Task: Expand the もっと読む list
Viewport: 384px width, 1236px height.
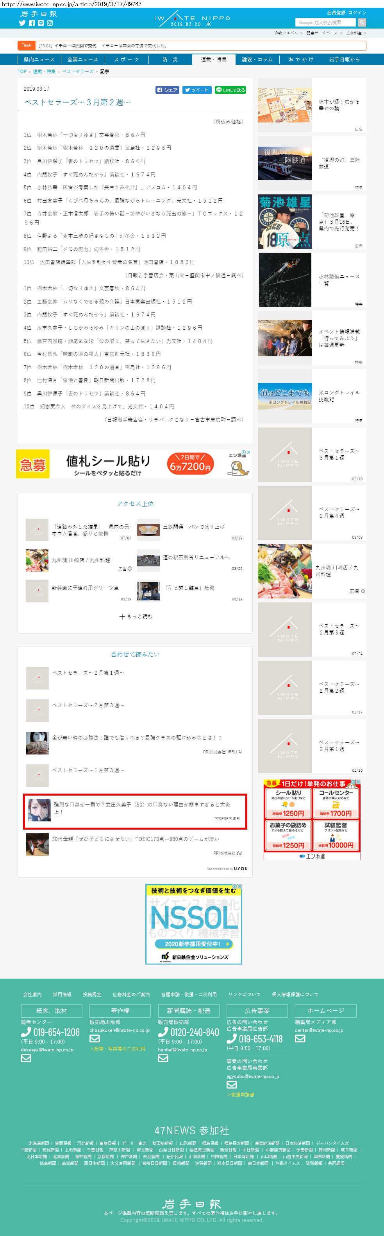Action: pyautogui.click(x=136, y=616)
